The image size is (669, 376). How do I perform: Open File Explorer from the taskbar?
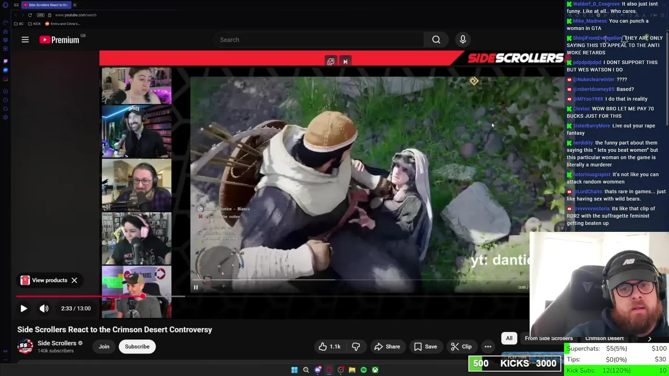352,370
